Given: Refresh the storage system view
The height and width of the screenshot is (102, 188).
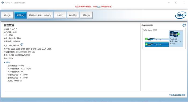Looking at the screenshot, I should click(184, 25).
